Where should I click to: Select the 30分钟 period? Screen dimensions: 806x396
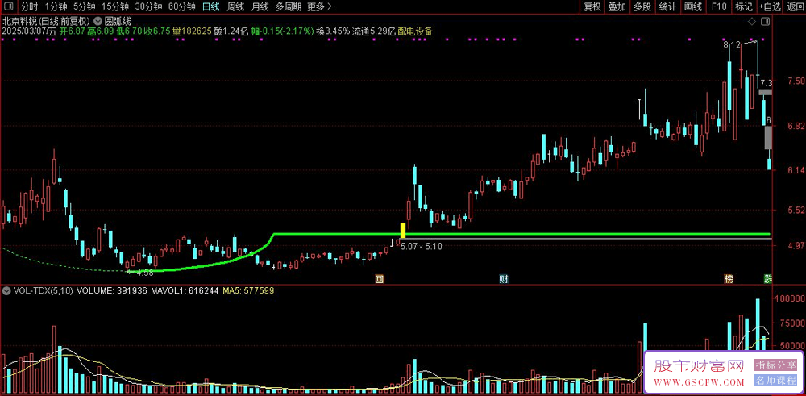(148, 6)
